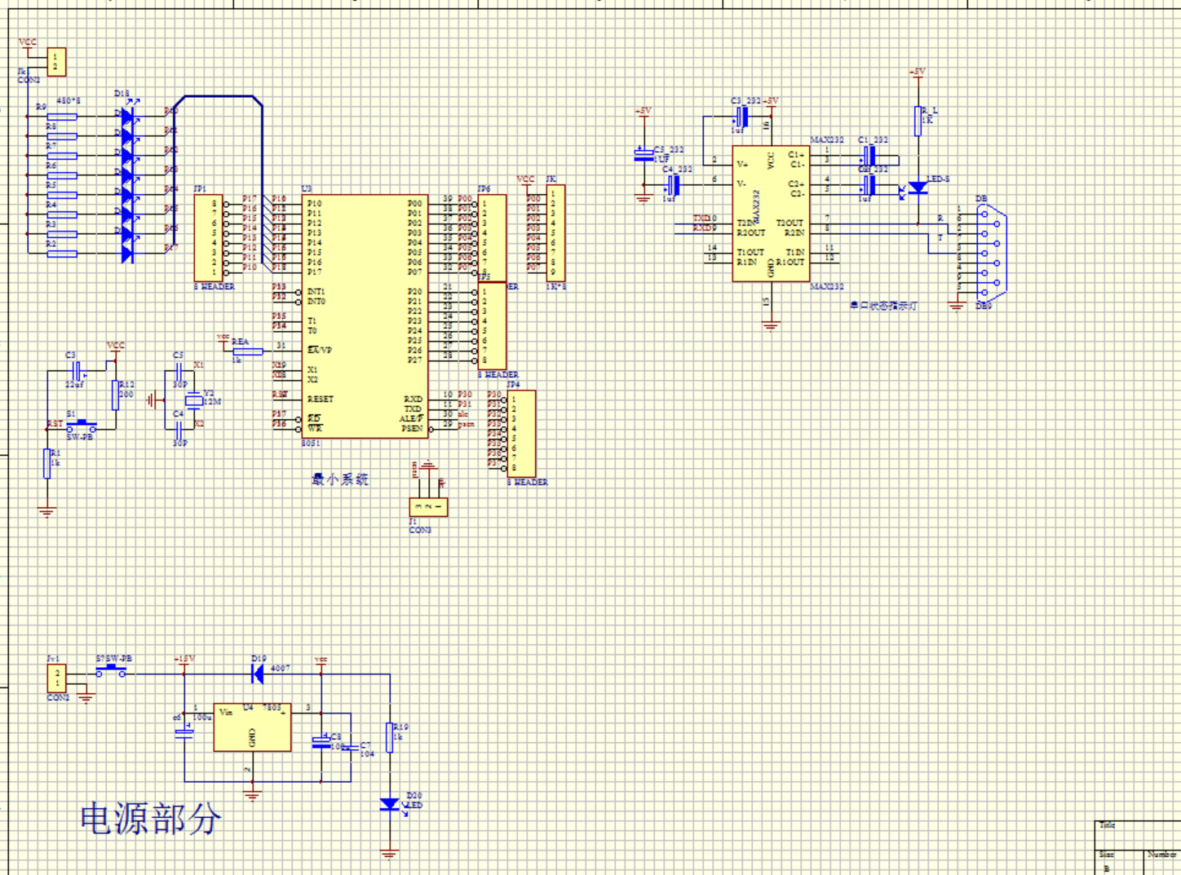Image resolution: width=1181 pixels, height=875 pixels.
Task: Click the 最小系统 text label
Action: click(x=340, y=479)
